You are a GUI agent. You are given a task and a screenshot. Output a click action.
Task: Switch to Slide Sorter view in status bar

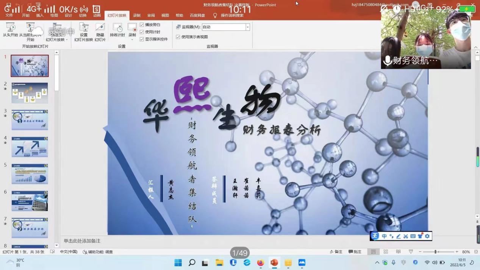tap(386, 252)
